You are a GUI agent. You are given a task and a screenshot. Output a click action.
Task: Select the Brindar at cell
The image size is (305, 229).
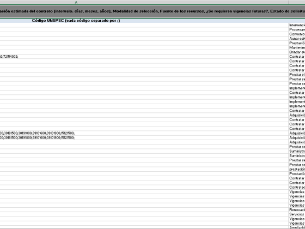[x=297, y=52]
